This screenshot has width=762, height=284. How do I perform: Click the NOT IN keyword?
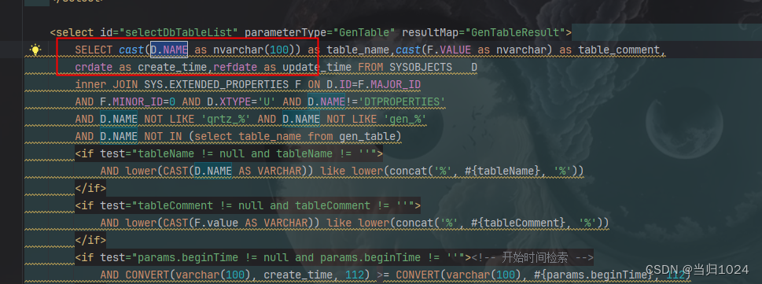tap(163, 137)
